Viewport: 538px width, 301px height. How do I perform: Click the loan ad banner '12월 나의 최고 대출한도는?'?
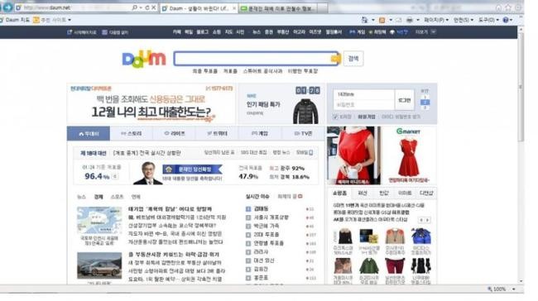tap(151, 104)
